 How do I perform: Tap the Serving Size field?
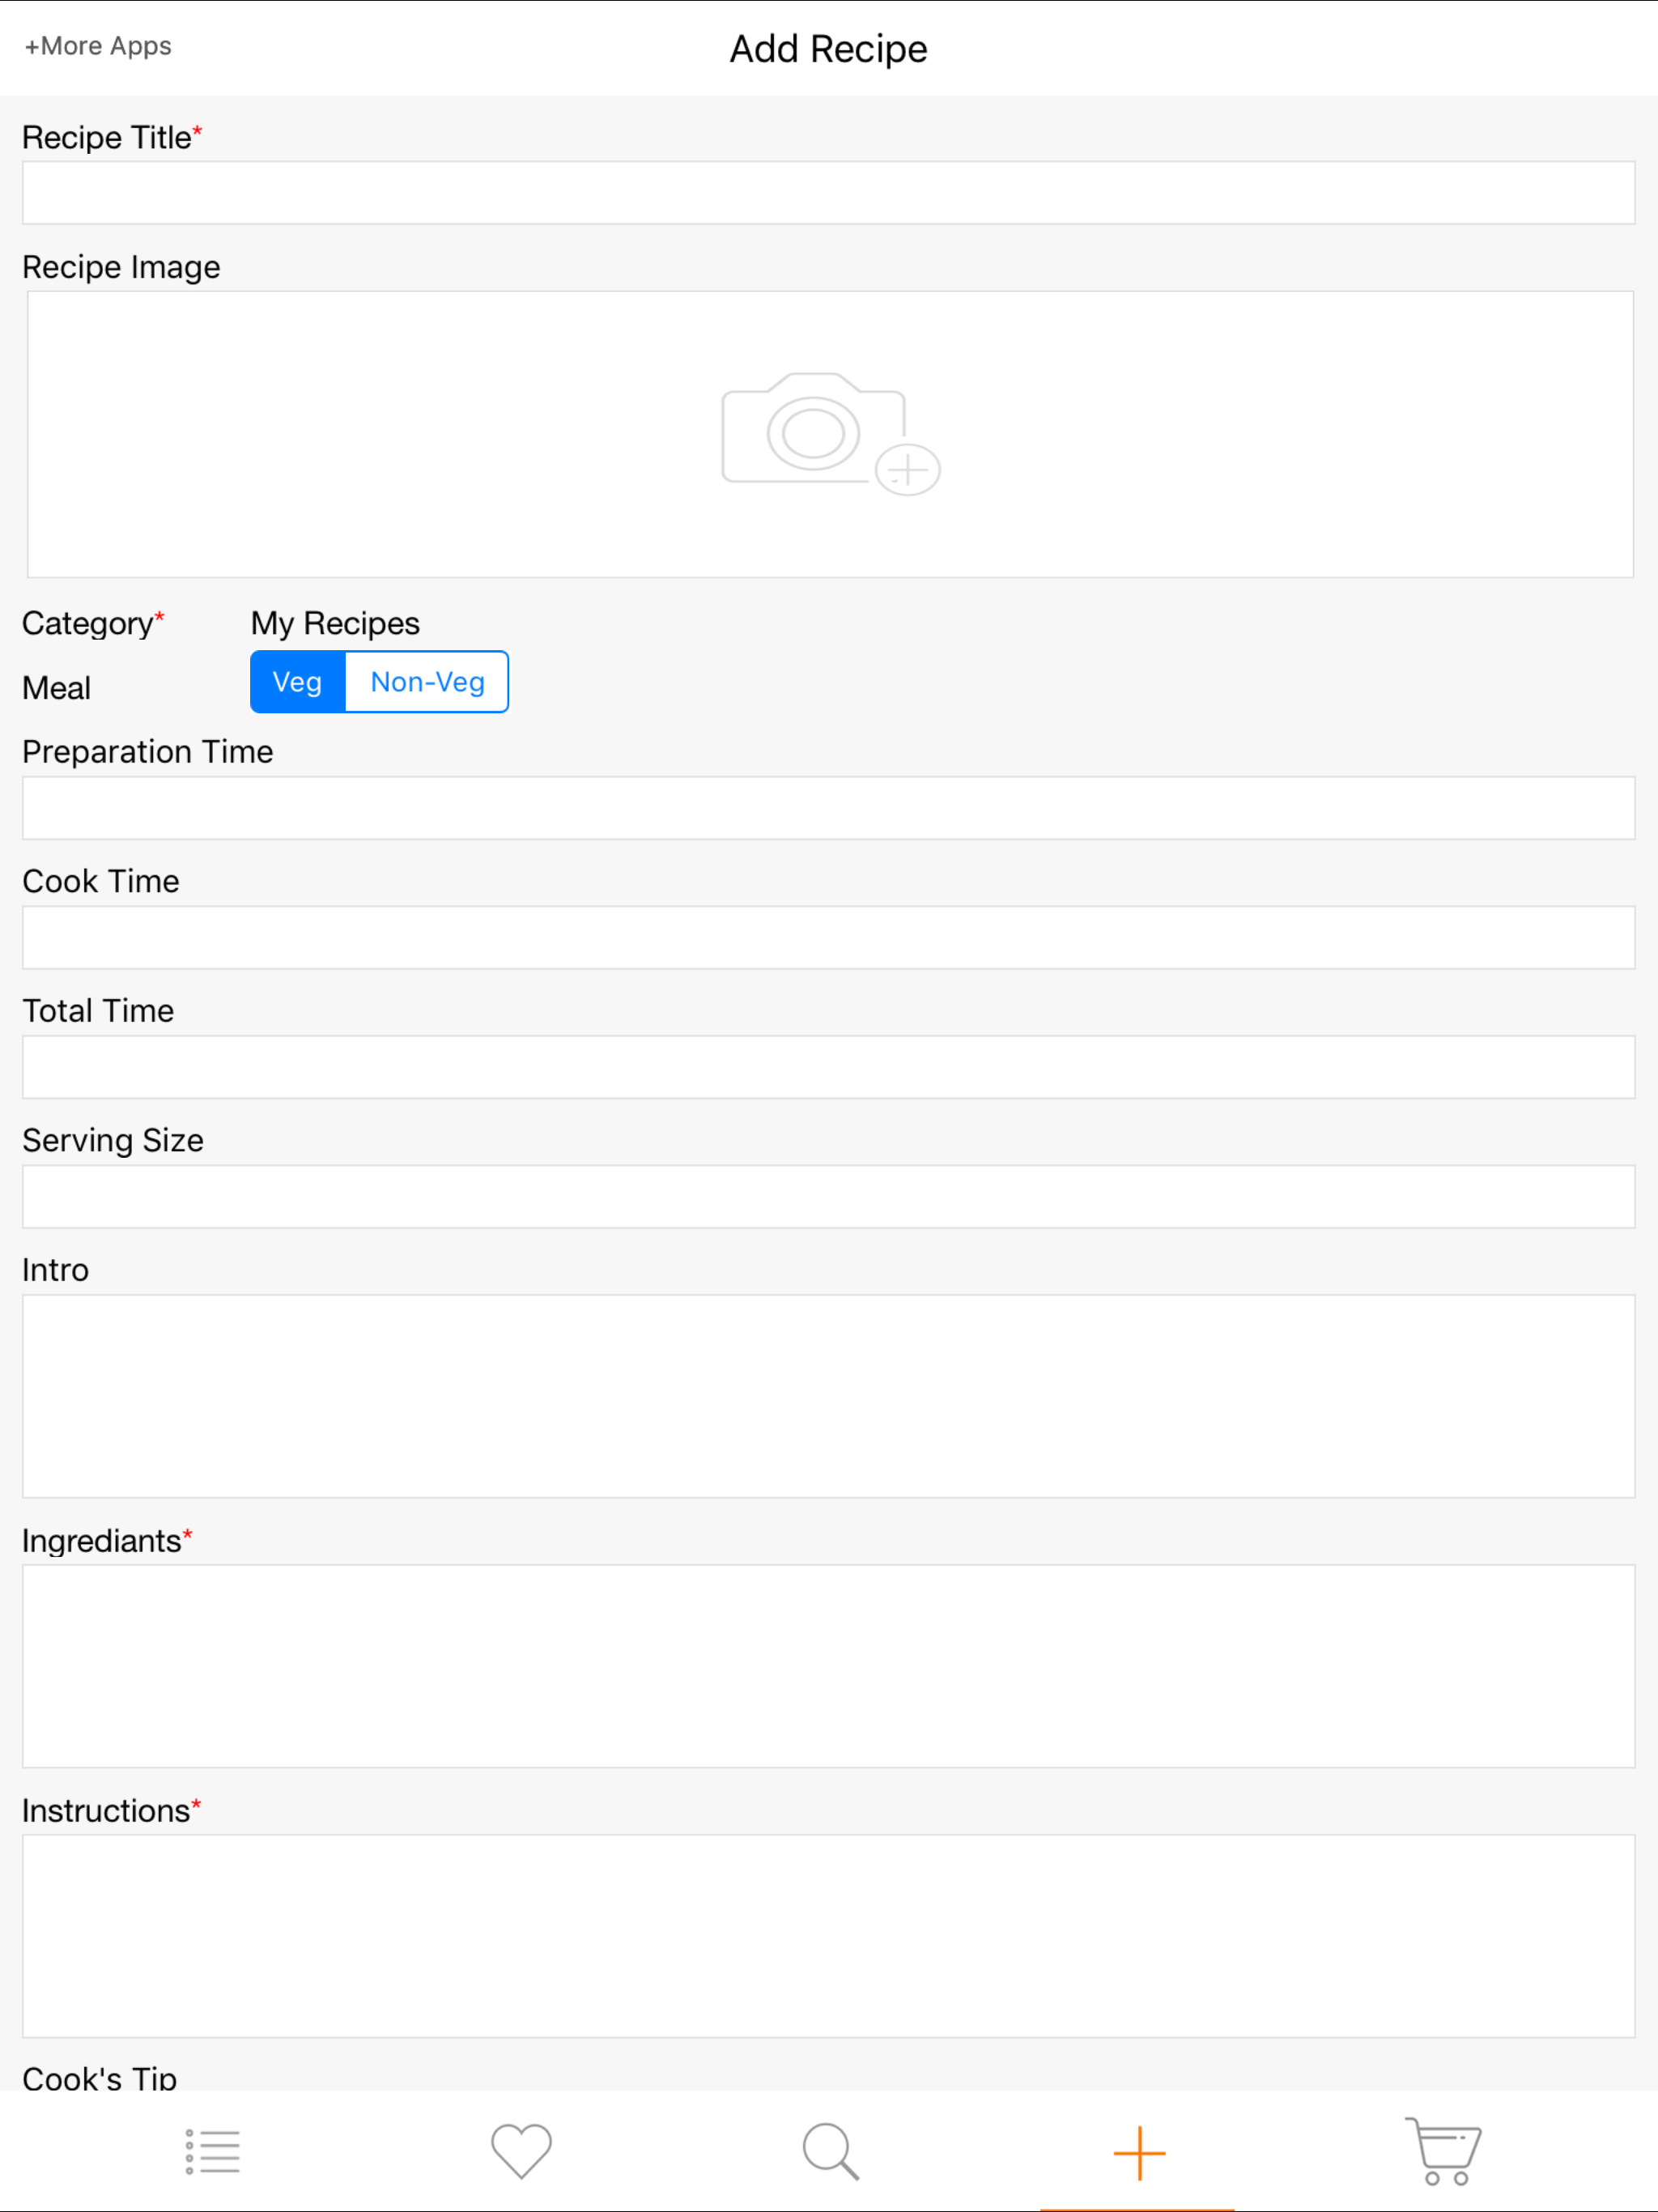[x=828, y=1196]
